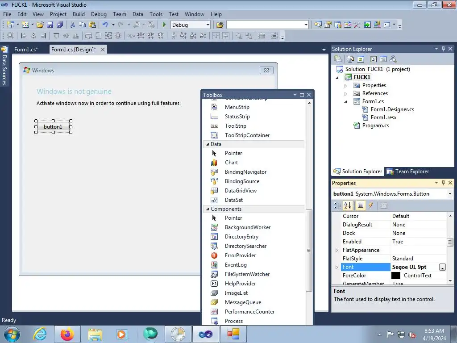The width and height of the screenshot is (457, 343).
Task: Collapse the Components group in Toolbox
Action: [208, 209]
